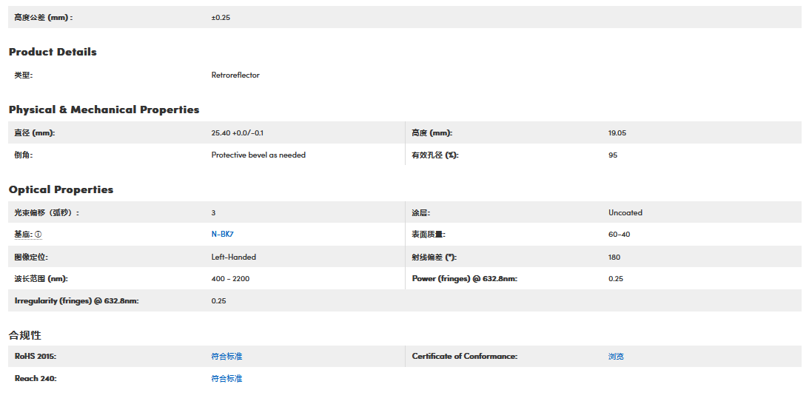Click the Power (fringes) @ 632.8nm label

coord(464,279)
